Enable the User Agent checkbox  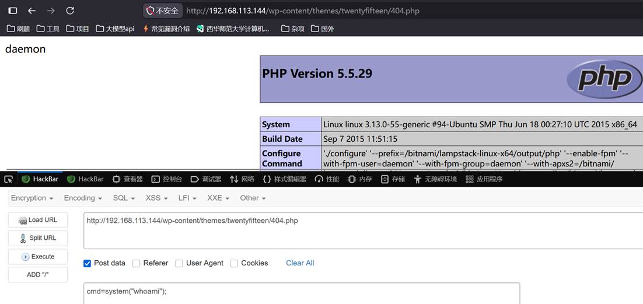pos(179,263)
